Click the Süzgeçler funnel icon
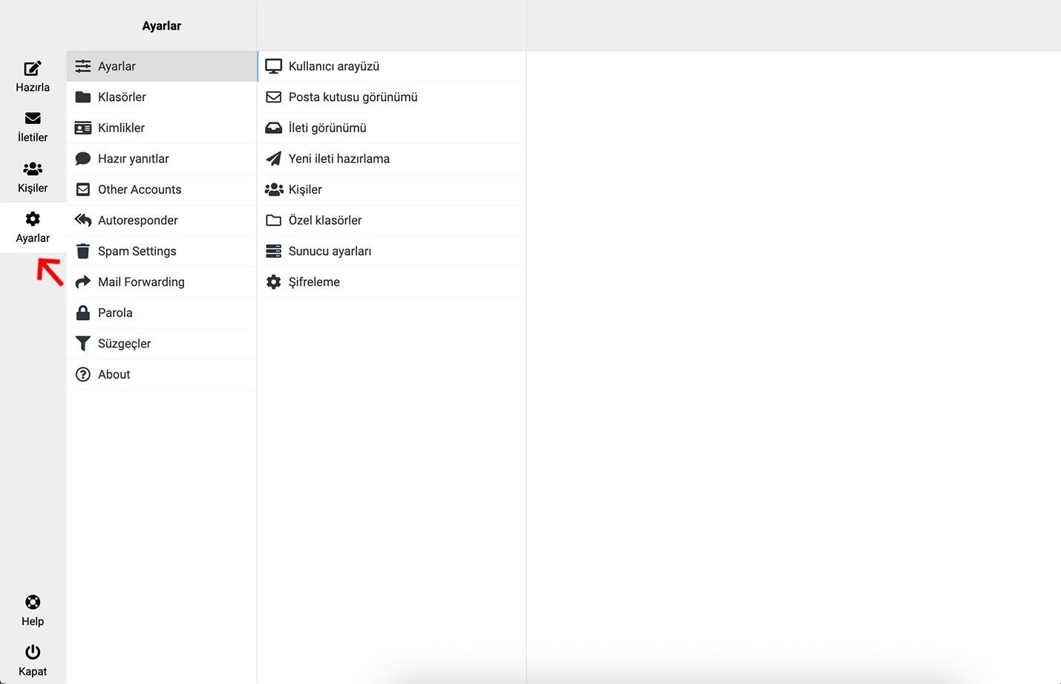 [83, 344]
